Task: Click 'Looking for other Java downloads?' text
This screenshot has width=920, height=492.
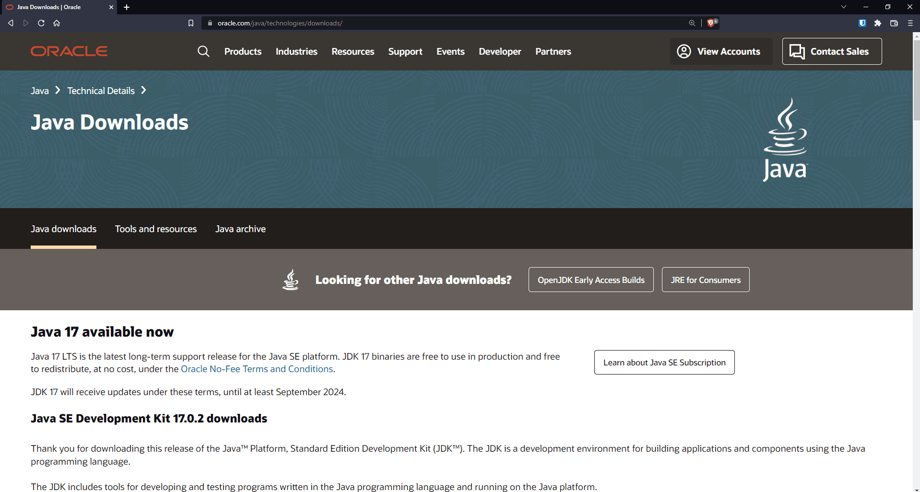Action: click(x=413, y=280)
